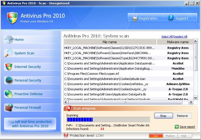Screen dimensions: 201x140
Task: Click the brick wall Personal Firewall icon
Action: [9, 108]
